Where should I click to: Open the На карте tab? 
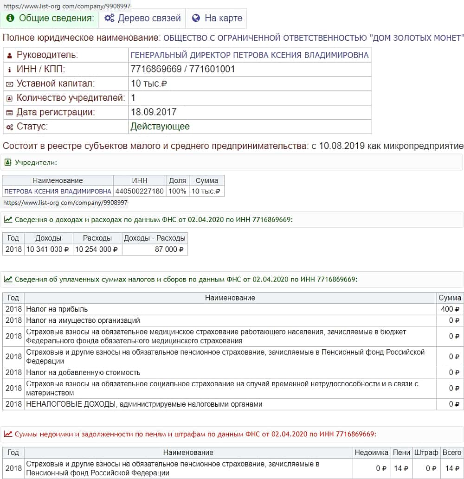coord(223,19)
